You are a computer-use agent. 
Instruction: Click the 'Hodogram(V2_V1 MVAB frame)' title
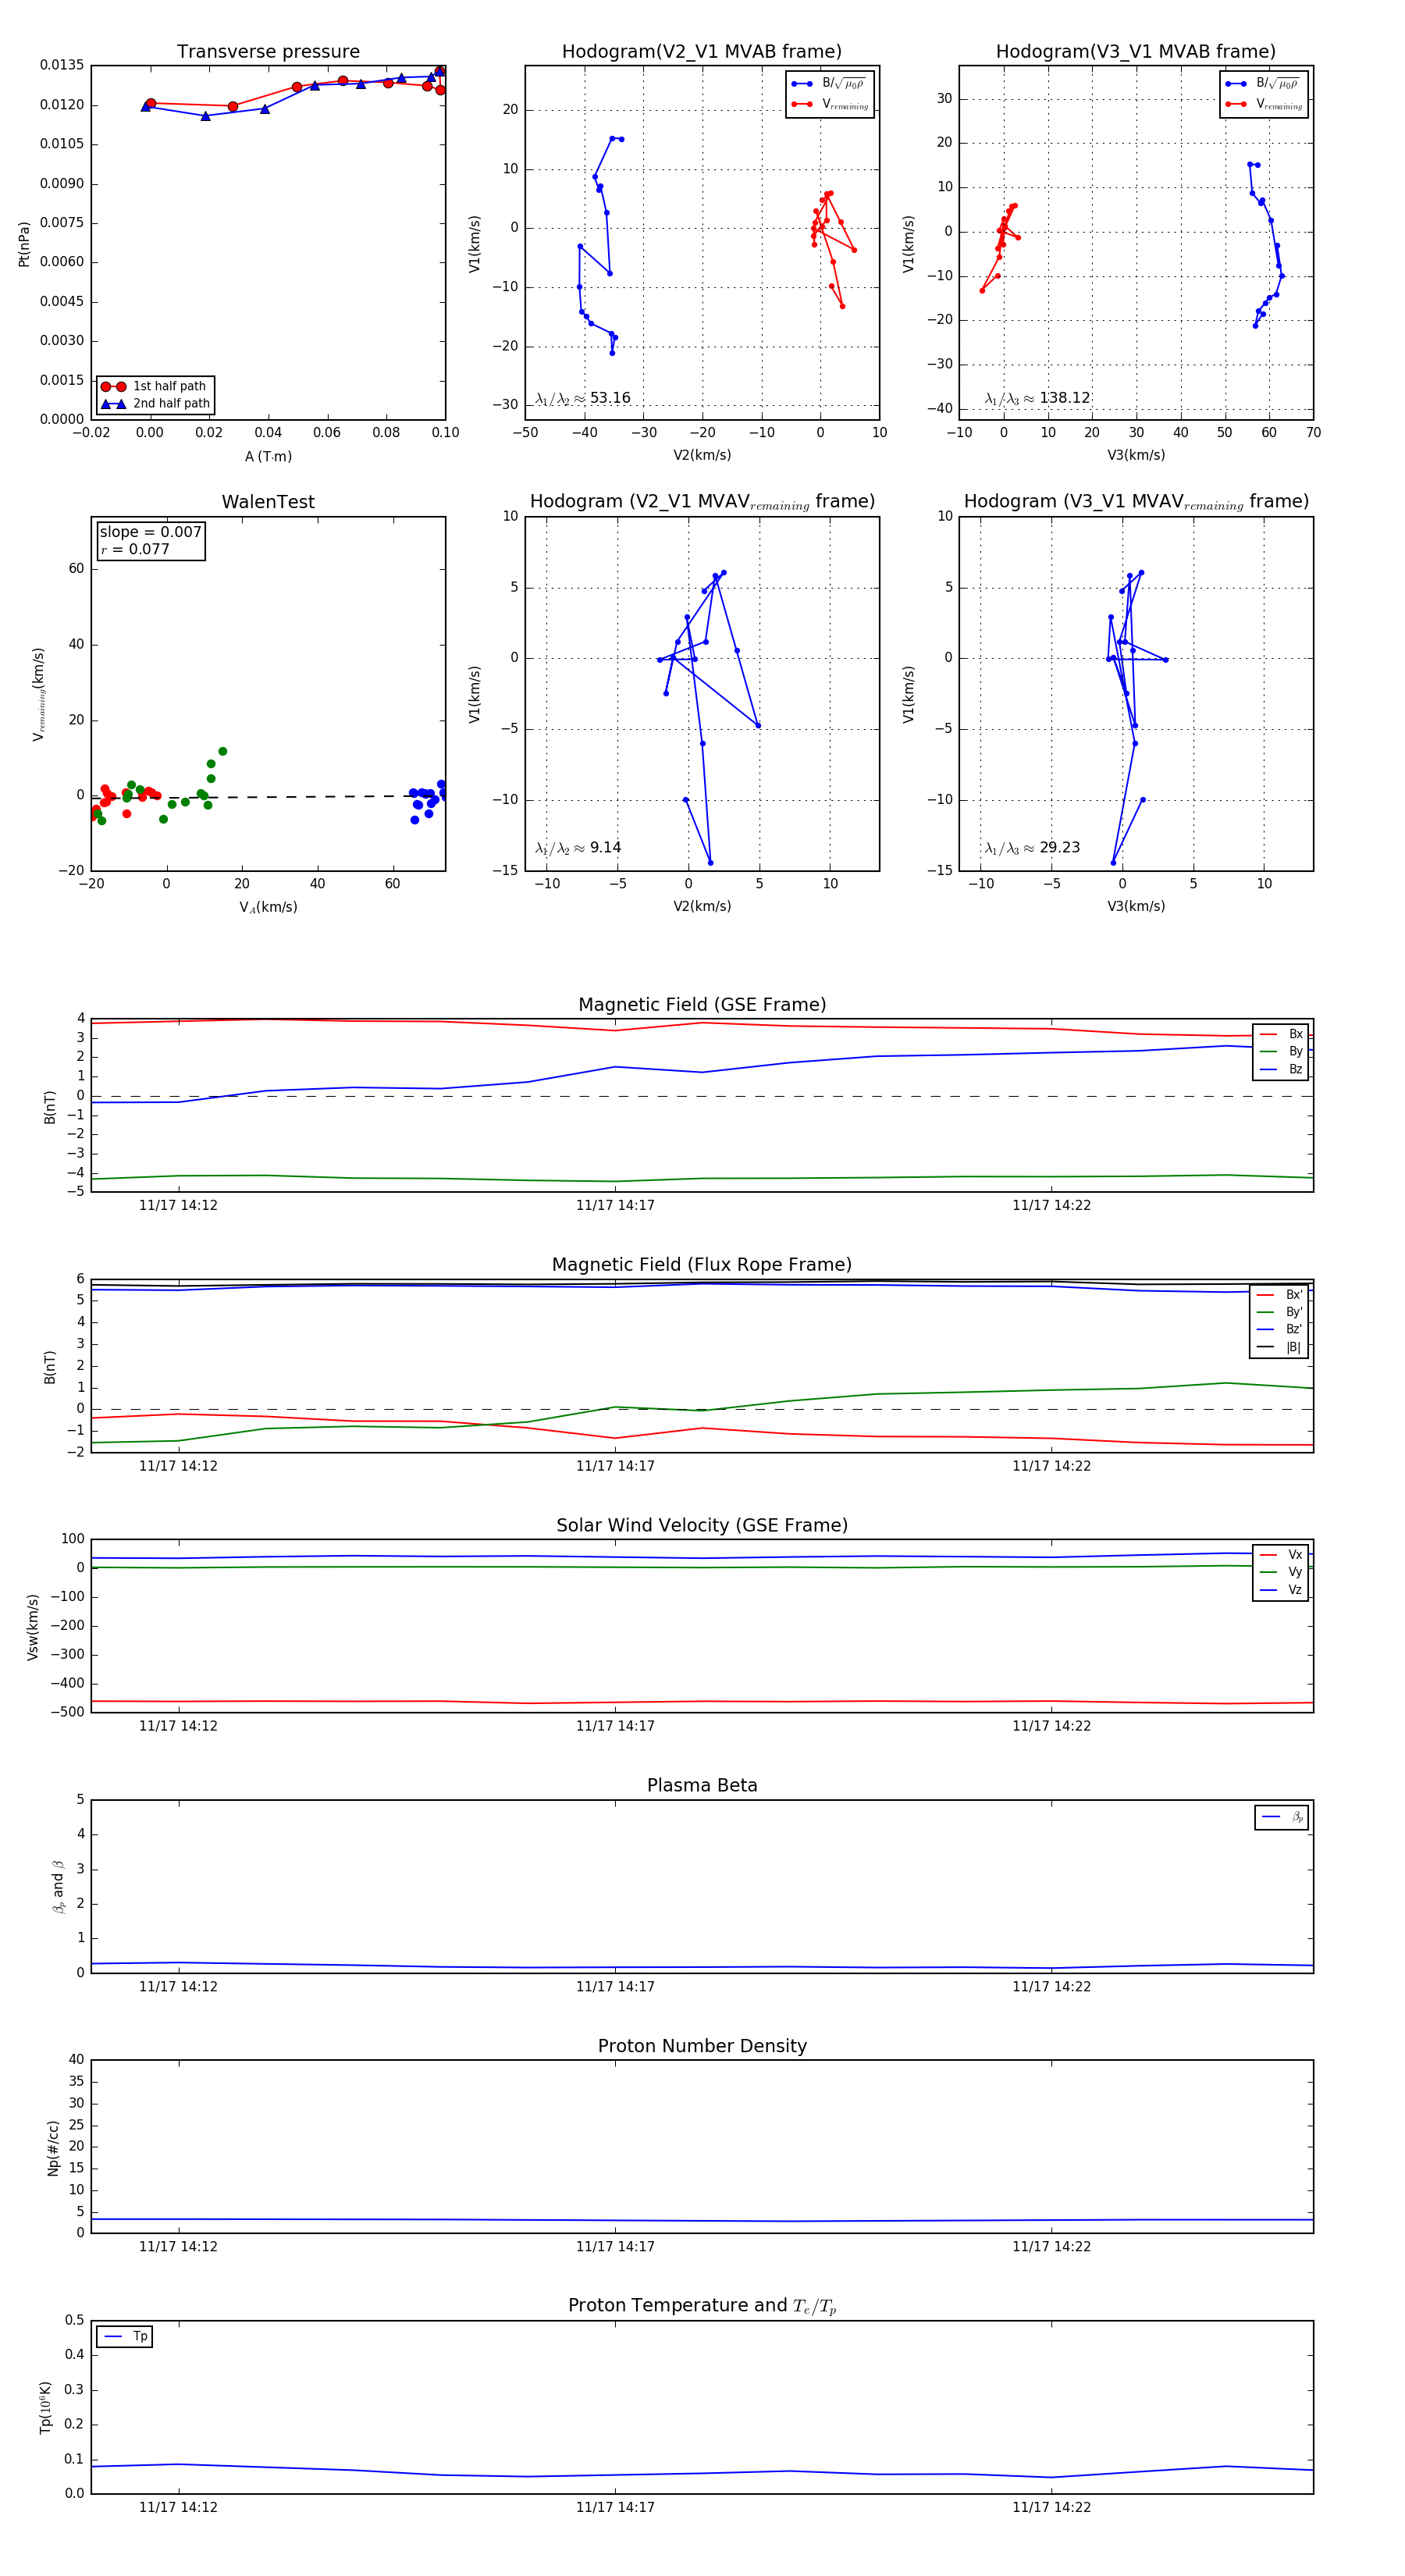click(702, 52)
